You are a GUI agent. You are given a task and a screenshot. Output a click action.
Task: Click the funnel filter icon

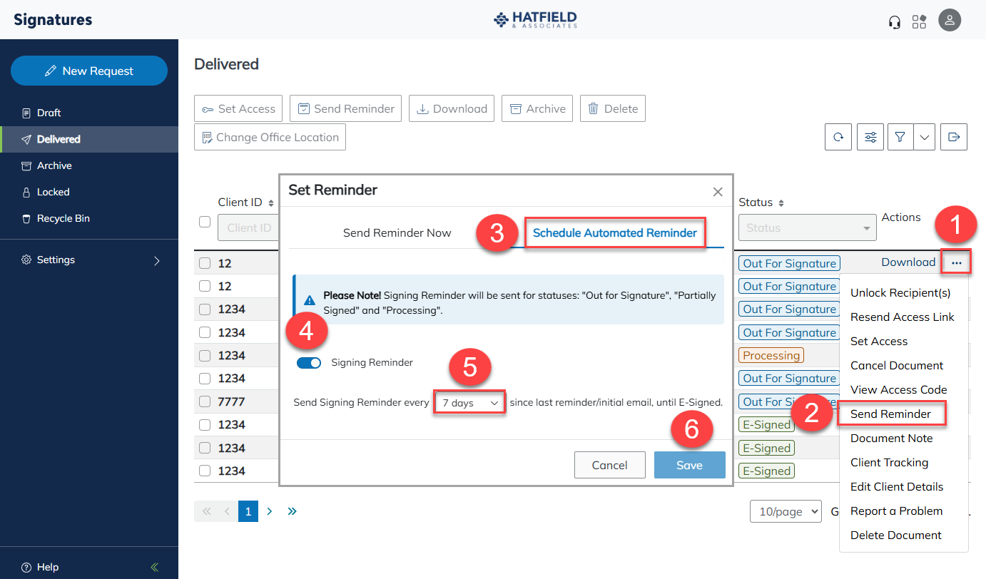pyautogui.click(x=900, y=136)
